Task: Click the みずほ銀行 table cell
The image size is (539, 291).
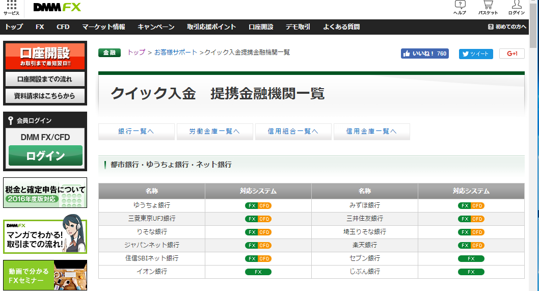Action: 365,205
